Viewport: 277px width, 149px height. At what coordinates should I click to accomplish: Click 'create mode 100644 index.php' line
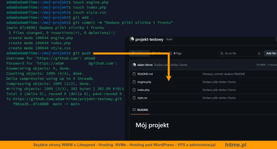[x=39, y=43]
